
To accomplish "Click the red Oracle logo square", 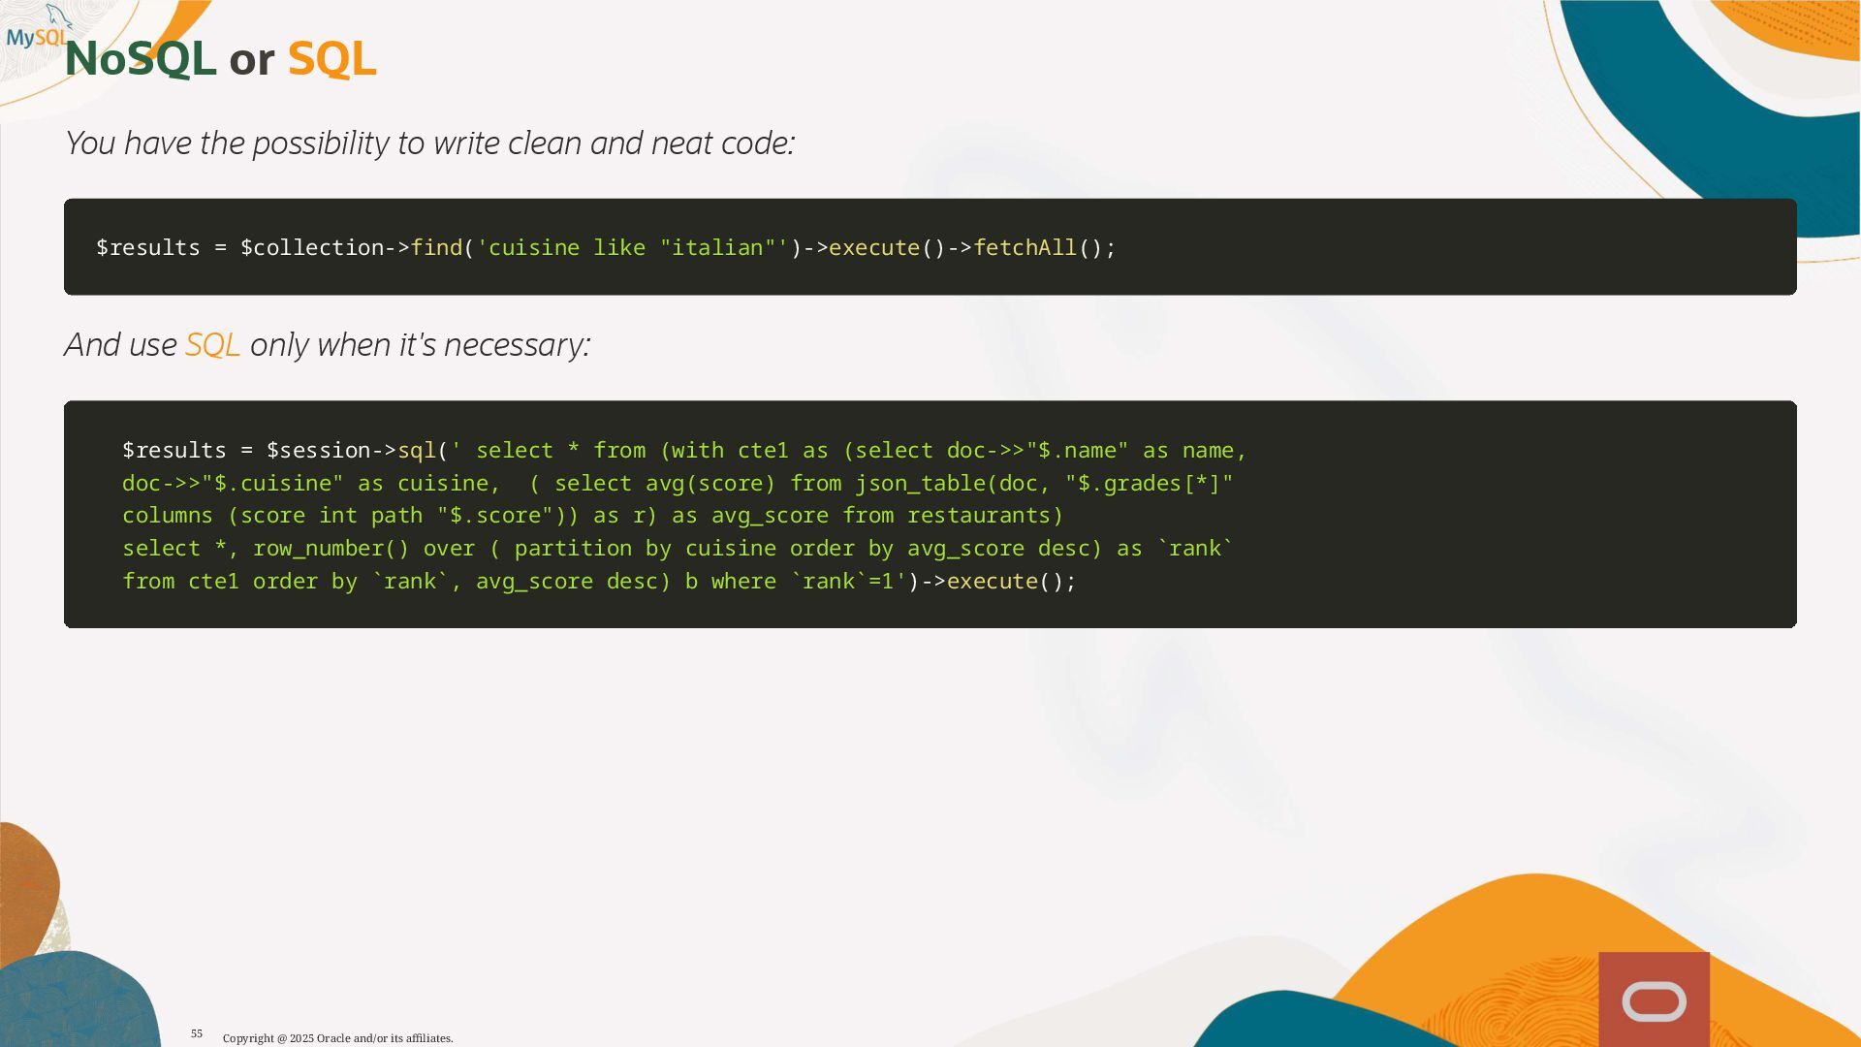I will (x=1654, y=999).
